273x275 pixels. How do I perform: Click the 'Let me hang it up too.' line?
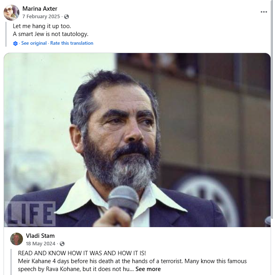click(x=42, y=26)
